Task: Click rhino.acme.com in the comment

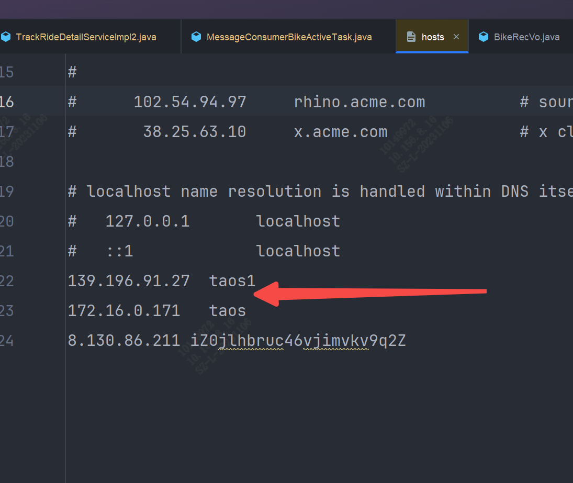Action: (x=359, y=102)
